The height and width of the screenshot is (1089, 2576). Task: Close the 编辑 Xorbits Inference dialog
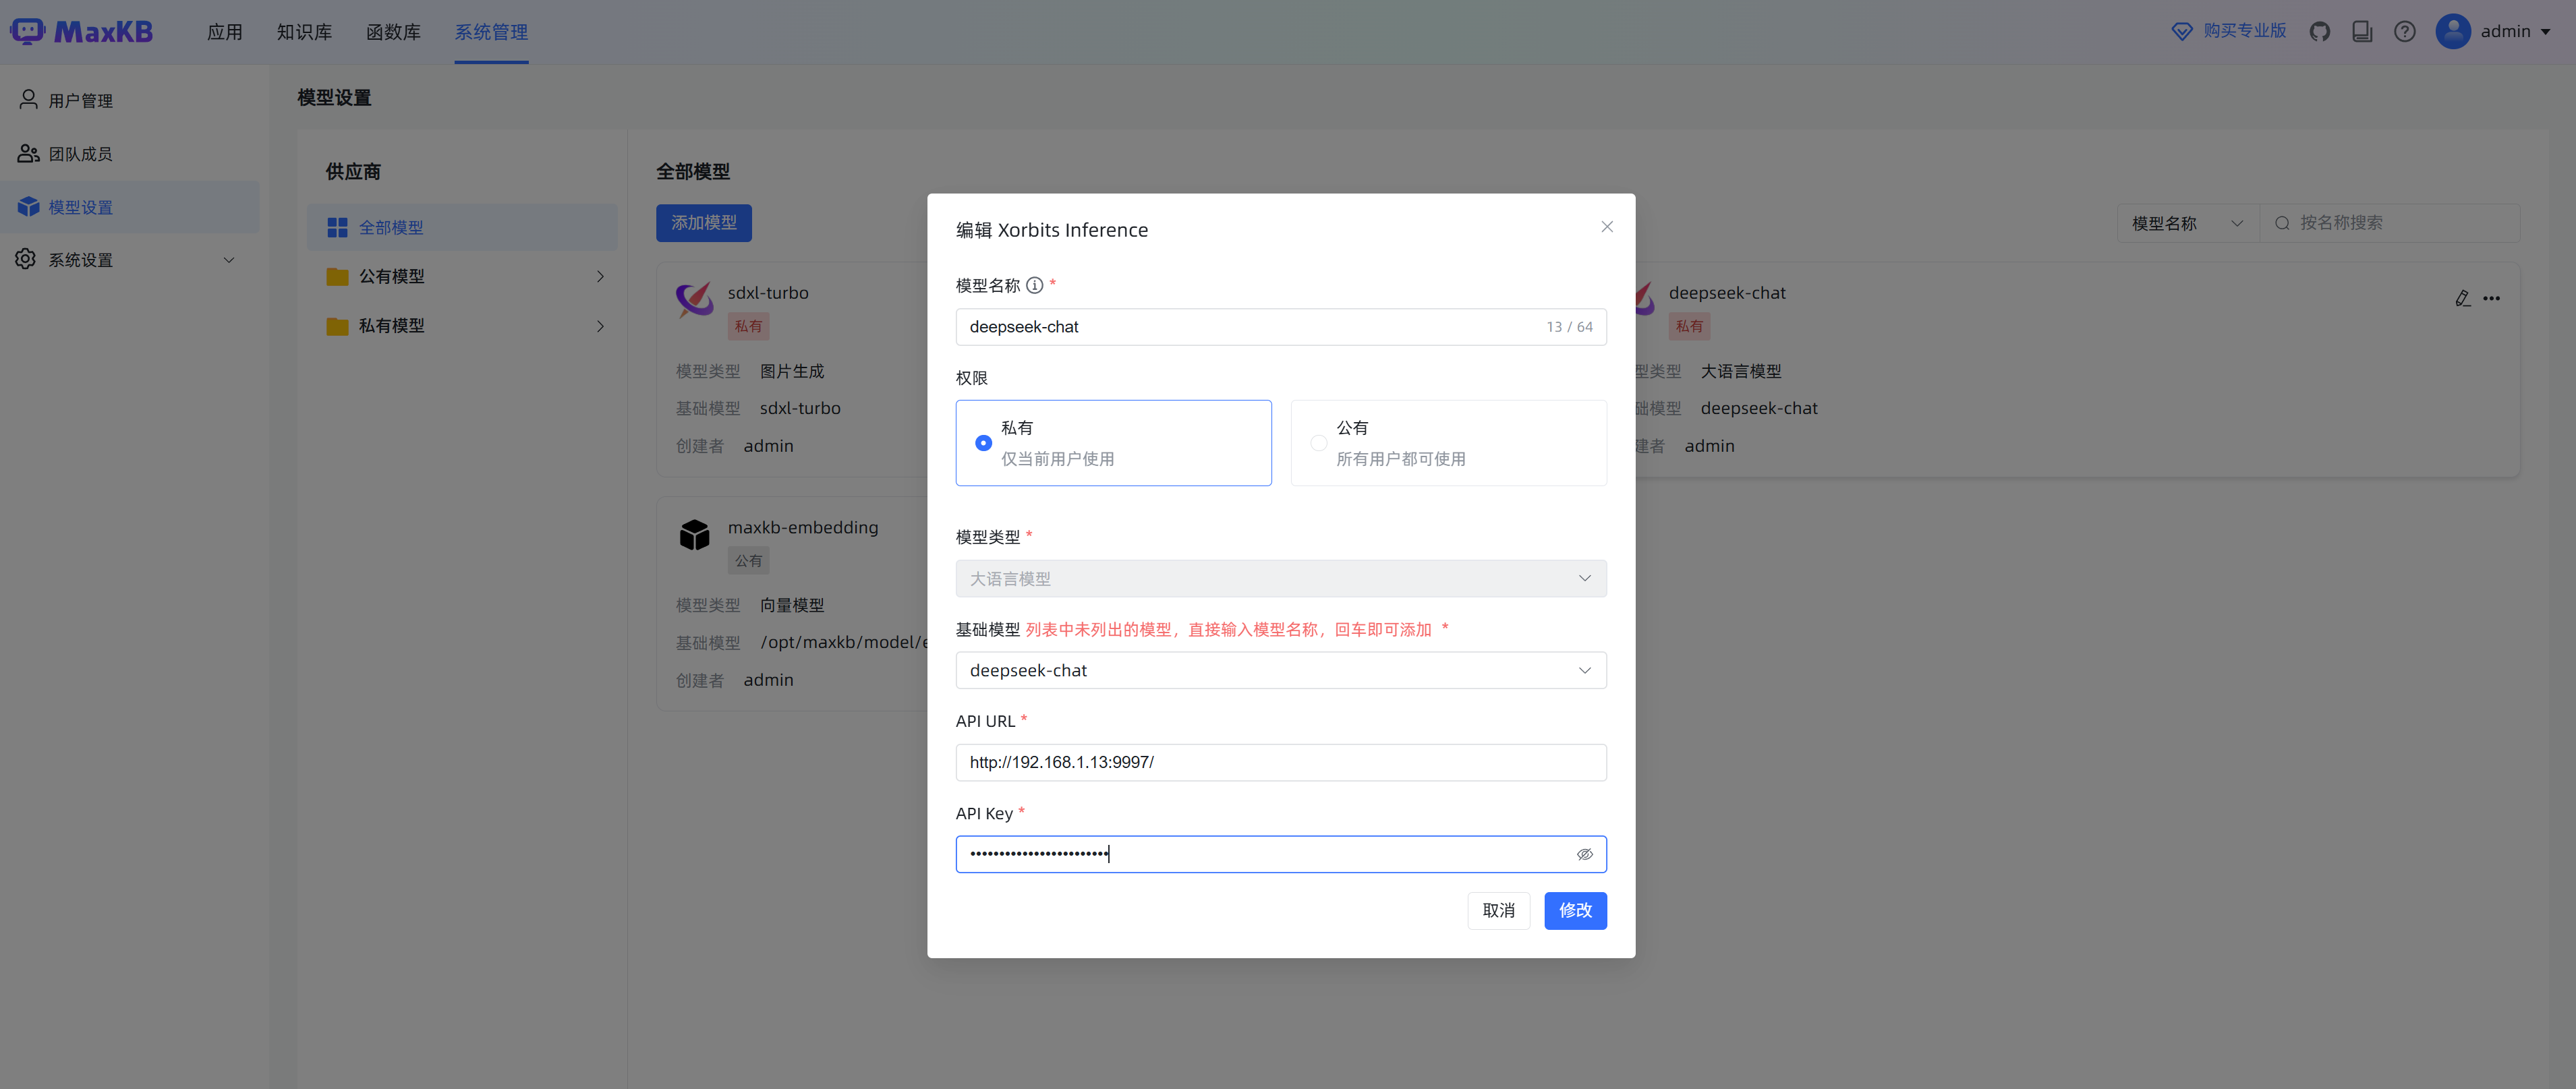pos(1607,227)
